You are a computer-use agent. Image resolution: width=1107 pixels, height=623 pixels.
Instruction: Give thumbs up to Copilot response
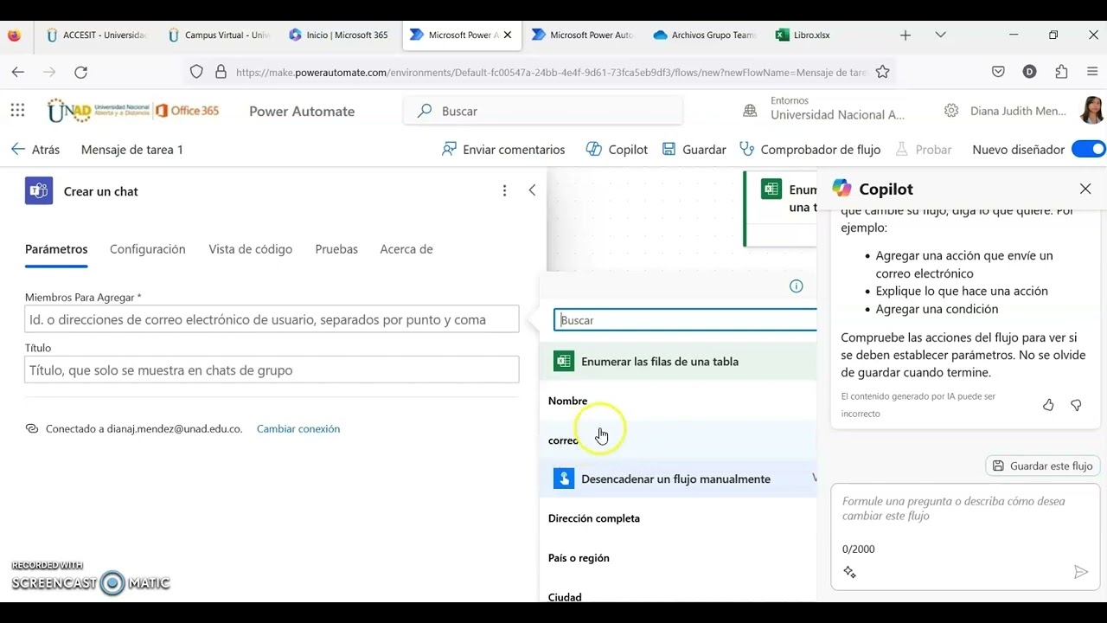click(1048, 405)
